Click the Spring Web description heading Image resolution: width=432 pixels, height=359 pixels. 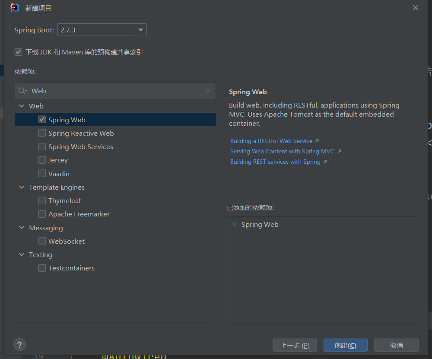[x=248, y=92]
